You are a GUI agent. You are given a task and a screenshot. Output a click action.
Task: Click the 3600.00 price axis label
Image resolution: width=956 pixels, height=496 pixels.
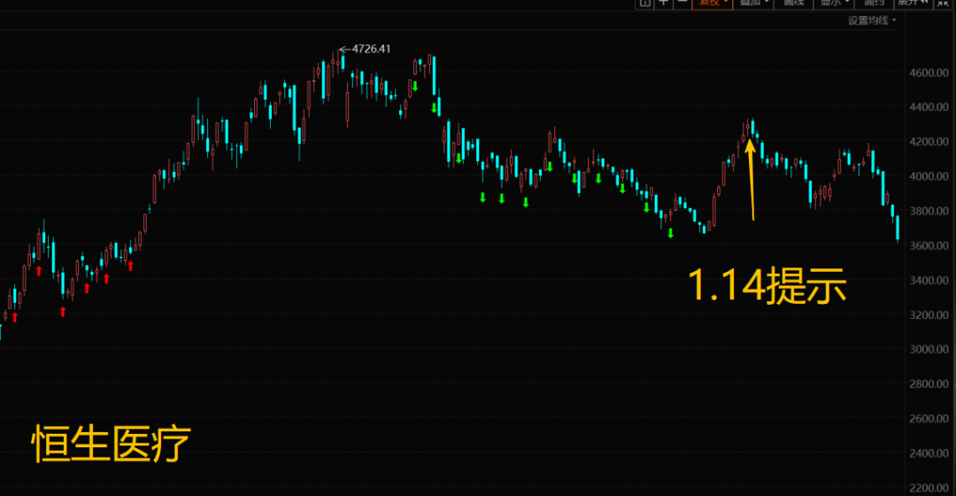[929, 246]
